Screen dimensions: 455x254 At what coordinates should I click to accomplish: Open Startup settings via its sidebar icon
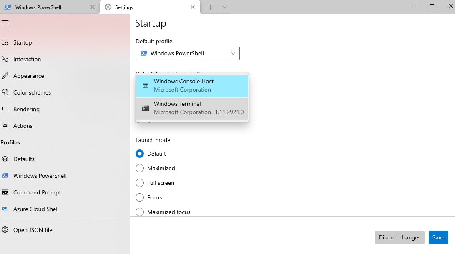(5, 42)
